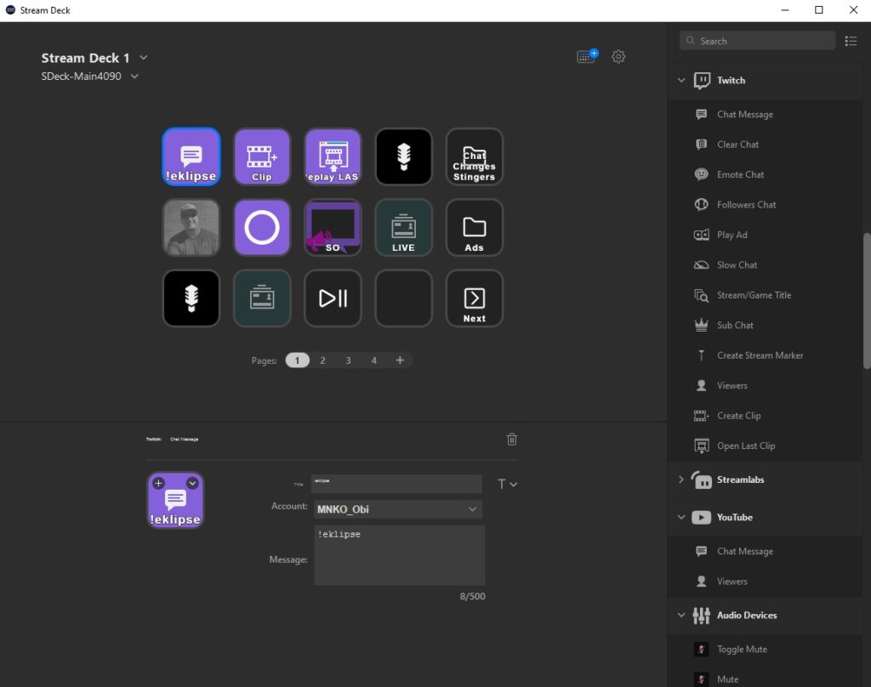Open title text style T dropdown
Viewport: 871px width, 687px height.
[507, 485]
